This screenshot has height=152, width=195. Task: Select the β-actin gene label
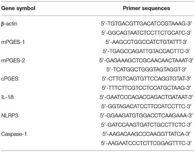tap(9, 24)
